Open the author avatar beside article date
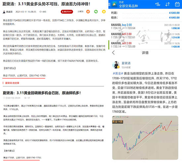This screenshot has height=163, width=182. coord(4,12)
